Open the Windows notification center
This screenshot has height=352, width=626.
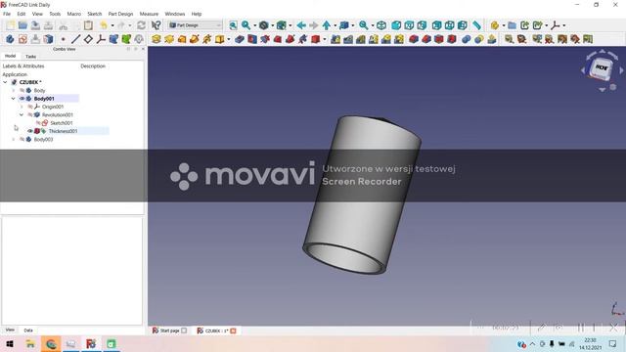pyautogui.click(x=613, y=343)
